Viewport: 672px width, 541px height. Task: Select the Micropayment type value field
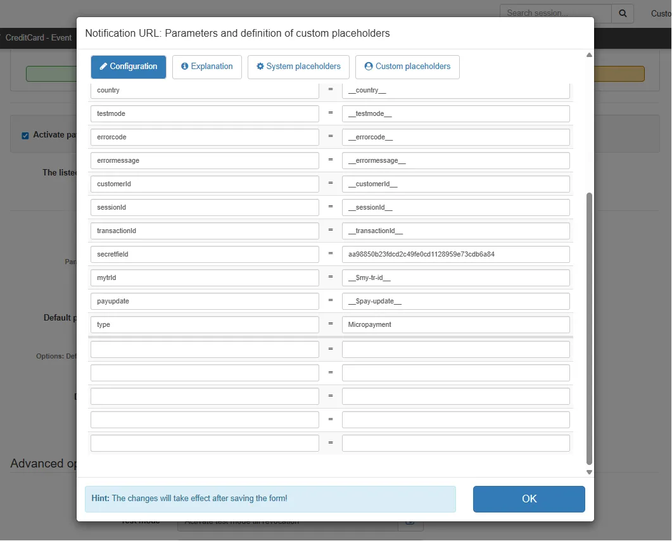click(x=456, y=324)
